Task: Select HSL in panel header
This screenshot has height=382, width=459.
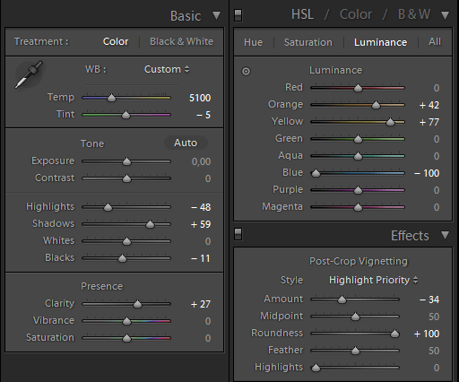Action: coord(302,14)
